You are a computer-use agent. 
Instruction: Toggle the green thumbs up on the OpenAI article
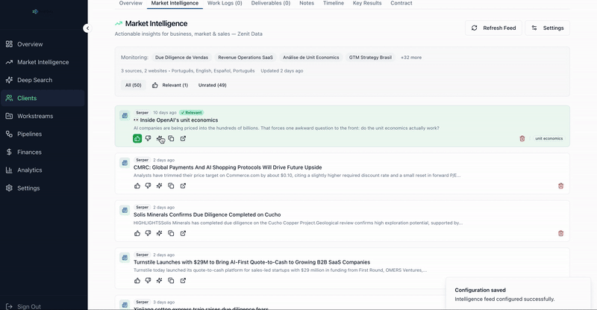[137, 138]
